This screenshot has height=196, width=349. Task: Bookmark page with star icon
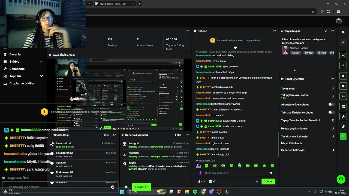pos(313,11)
